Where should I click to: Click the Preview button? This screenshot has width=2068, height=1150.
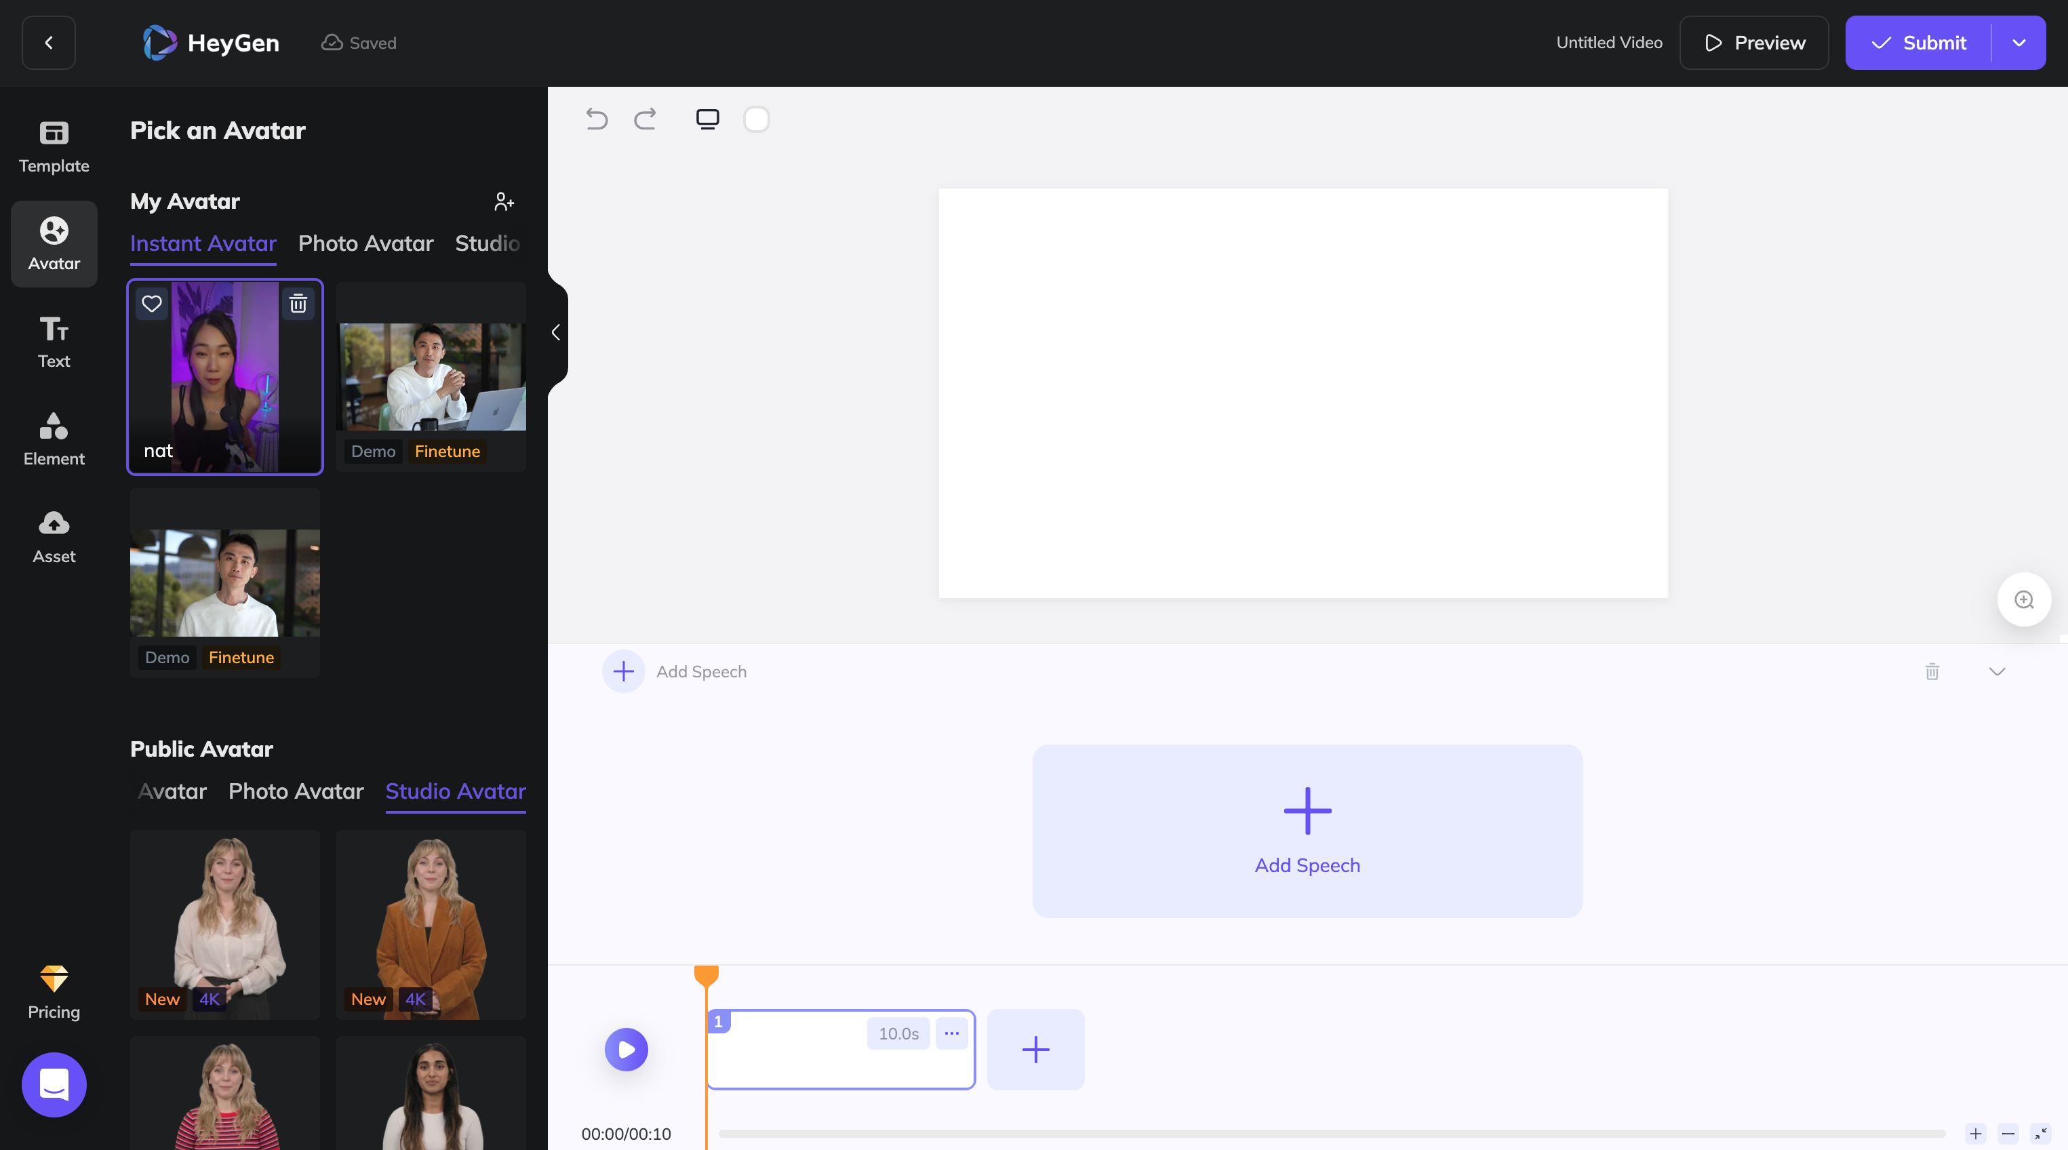click(1754, 43)
